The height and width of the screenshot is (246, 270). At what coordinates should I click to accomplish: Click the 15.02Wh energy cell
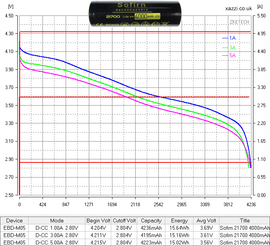point(180,243)
